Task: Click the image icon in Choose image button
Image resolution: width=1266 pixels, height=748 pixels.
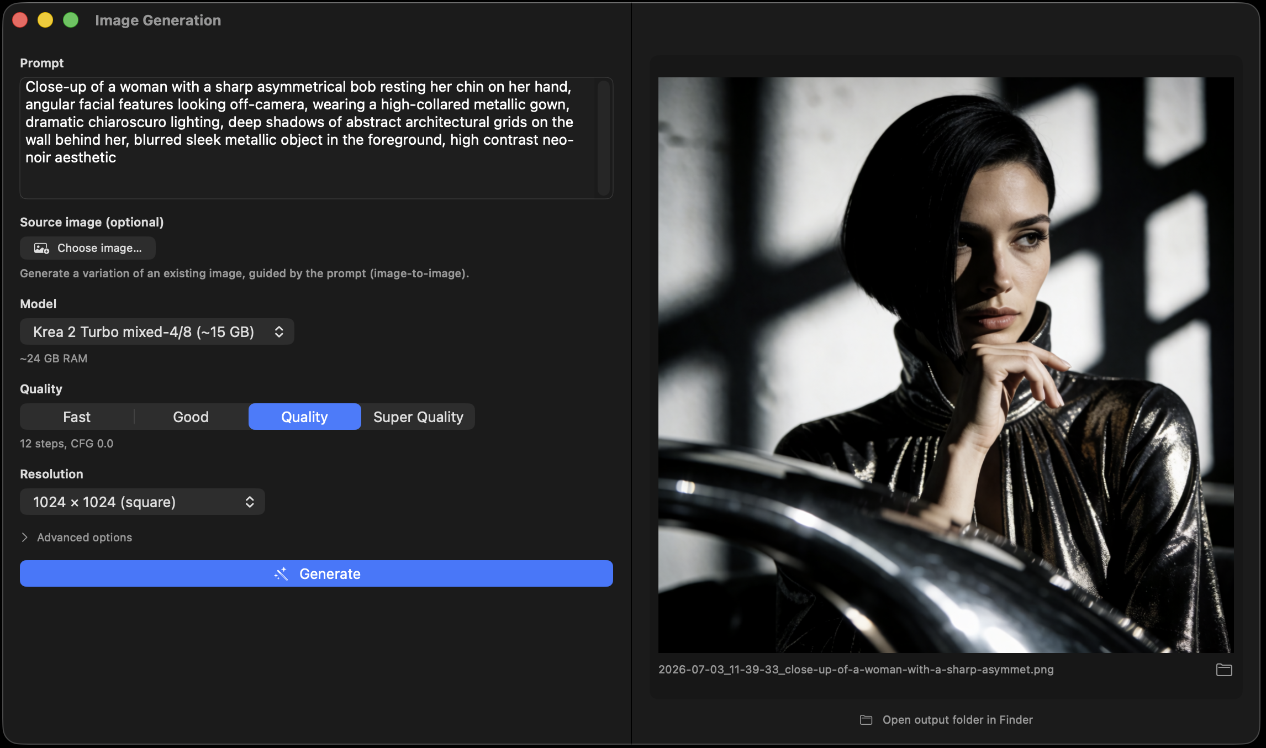Action: point(41,248)
